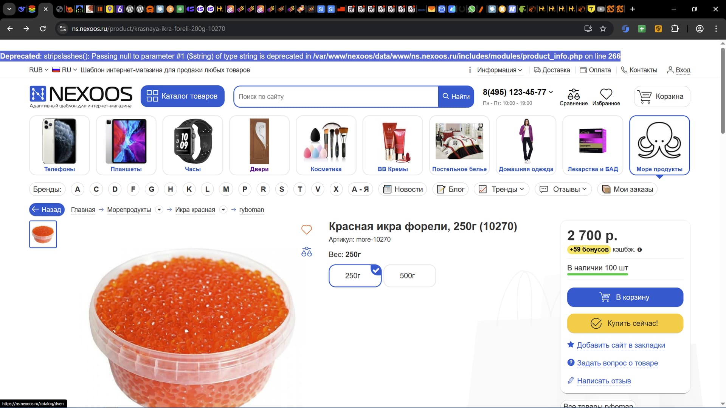Click the compare scales icon beside product photo
Screen dimensions: 726x408
[x=306, y=252]
